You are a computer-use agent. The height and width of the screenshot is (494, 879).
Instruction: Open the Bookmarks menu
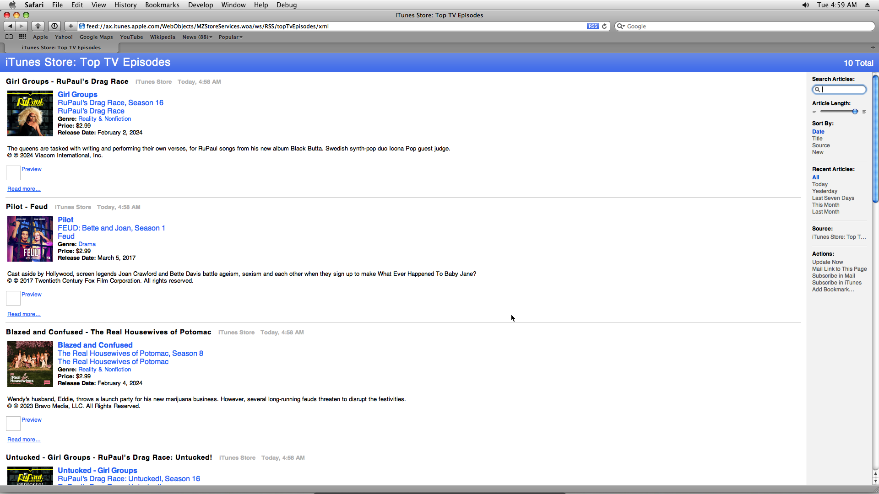point(162,5)
